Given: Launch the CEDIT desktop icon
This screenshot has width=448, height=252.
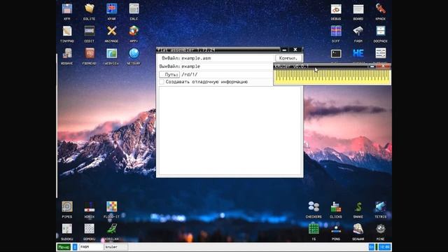Looking at the screenshot, I should click(x=89, y=31).
